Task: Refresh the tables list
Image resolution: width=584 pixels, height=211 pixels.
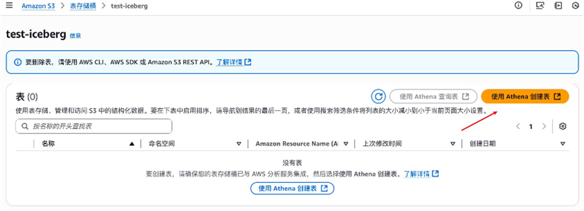Action: (378, 96)
